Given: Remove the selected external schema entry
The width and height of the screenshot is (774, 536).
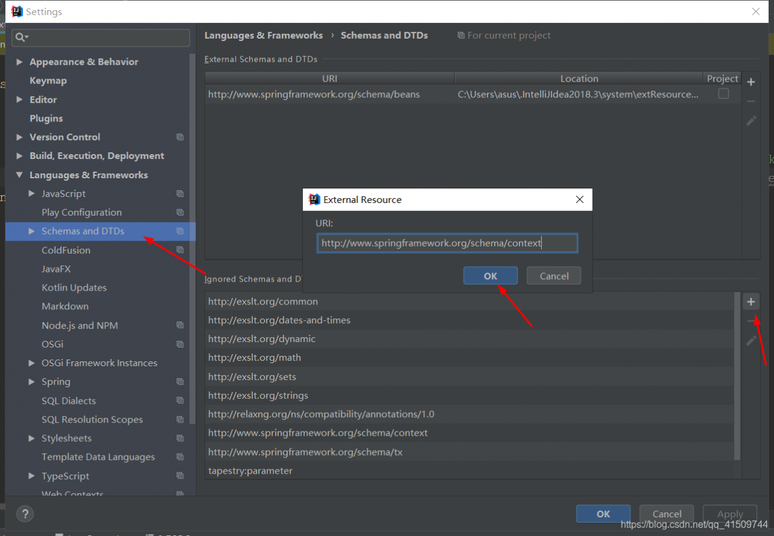Looking at the screenshot, I should 751,101.
